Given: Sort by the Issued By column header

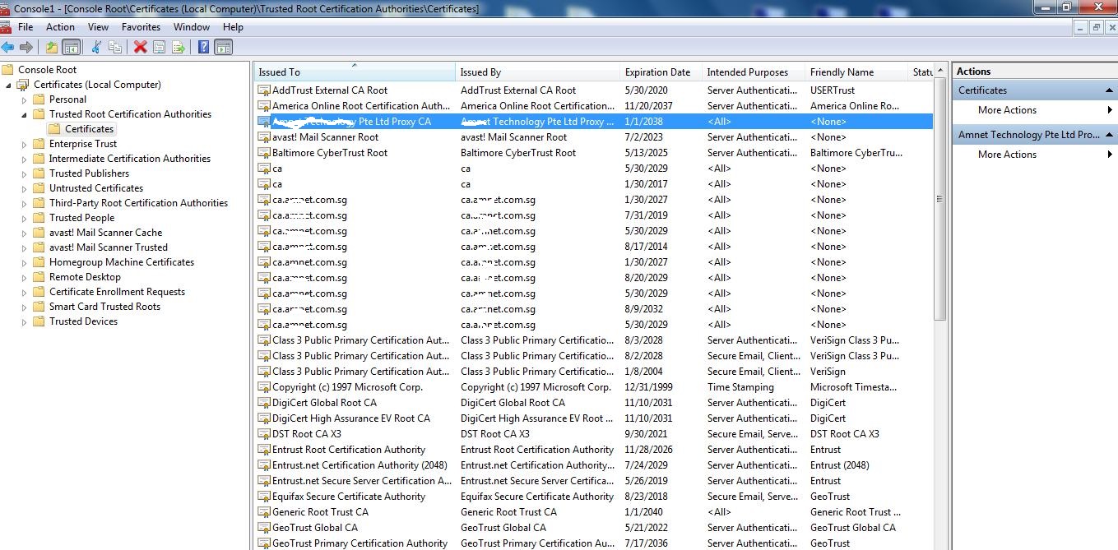Looking at the screenshot, I should coord(538,72).
